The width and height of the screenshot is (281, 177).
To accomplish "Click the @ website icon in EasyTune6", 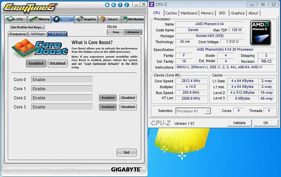I will click(113, 5).
